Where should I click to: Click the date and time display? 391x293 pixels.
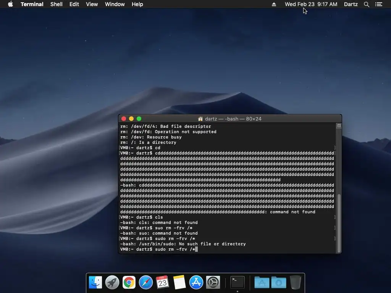click(x=311, y=4)
